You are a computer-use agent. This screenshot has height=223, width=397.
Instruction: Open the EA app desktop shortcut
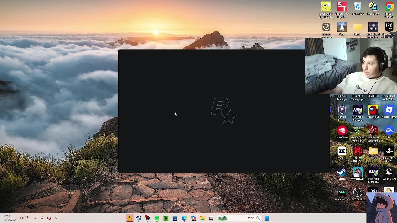(389, 132)
